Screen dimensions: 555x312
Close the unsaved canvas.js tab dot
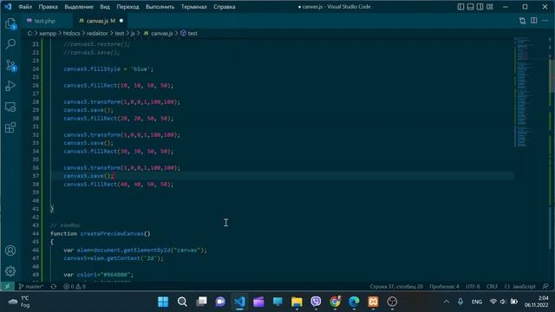click(x=121, y=21)
